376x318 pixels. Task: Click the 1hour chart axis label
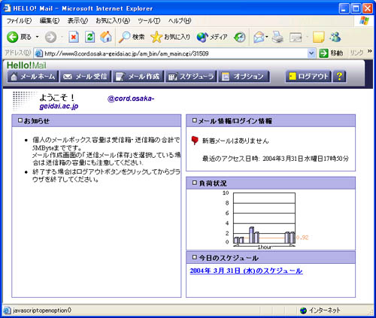265,247
